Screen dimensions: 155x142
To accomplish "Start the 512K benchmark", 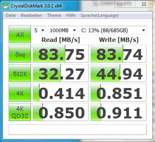I will coord(20,73).
